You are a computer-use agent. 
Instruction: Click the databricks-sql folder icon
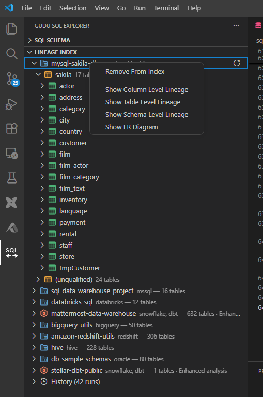[x=44, y=302]
